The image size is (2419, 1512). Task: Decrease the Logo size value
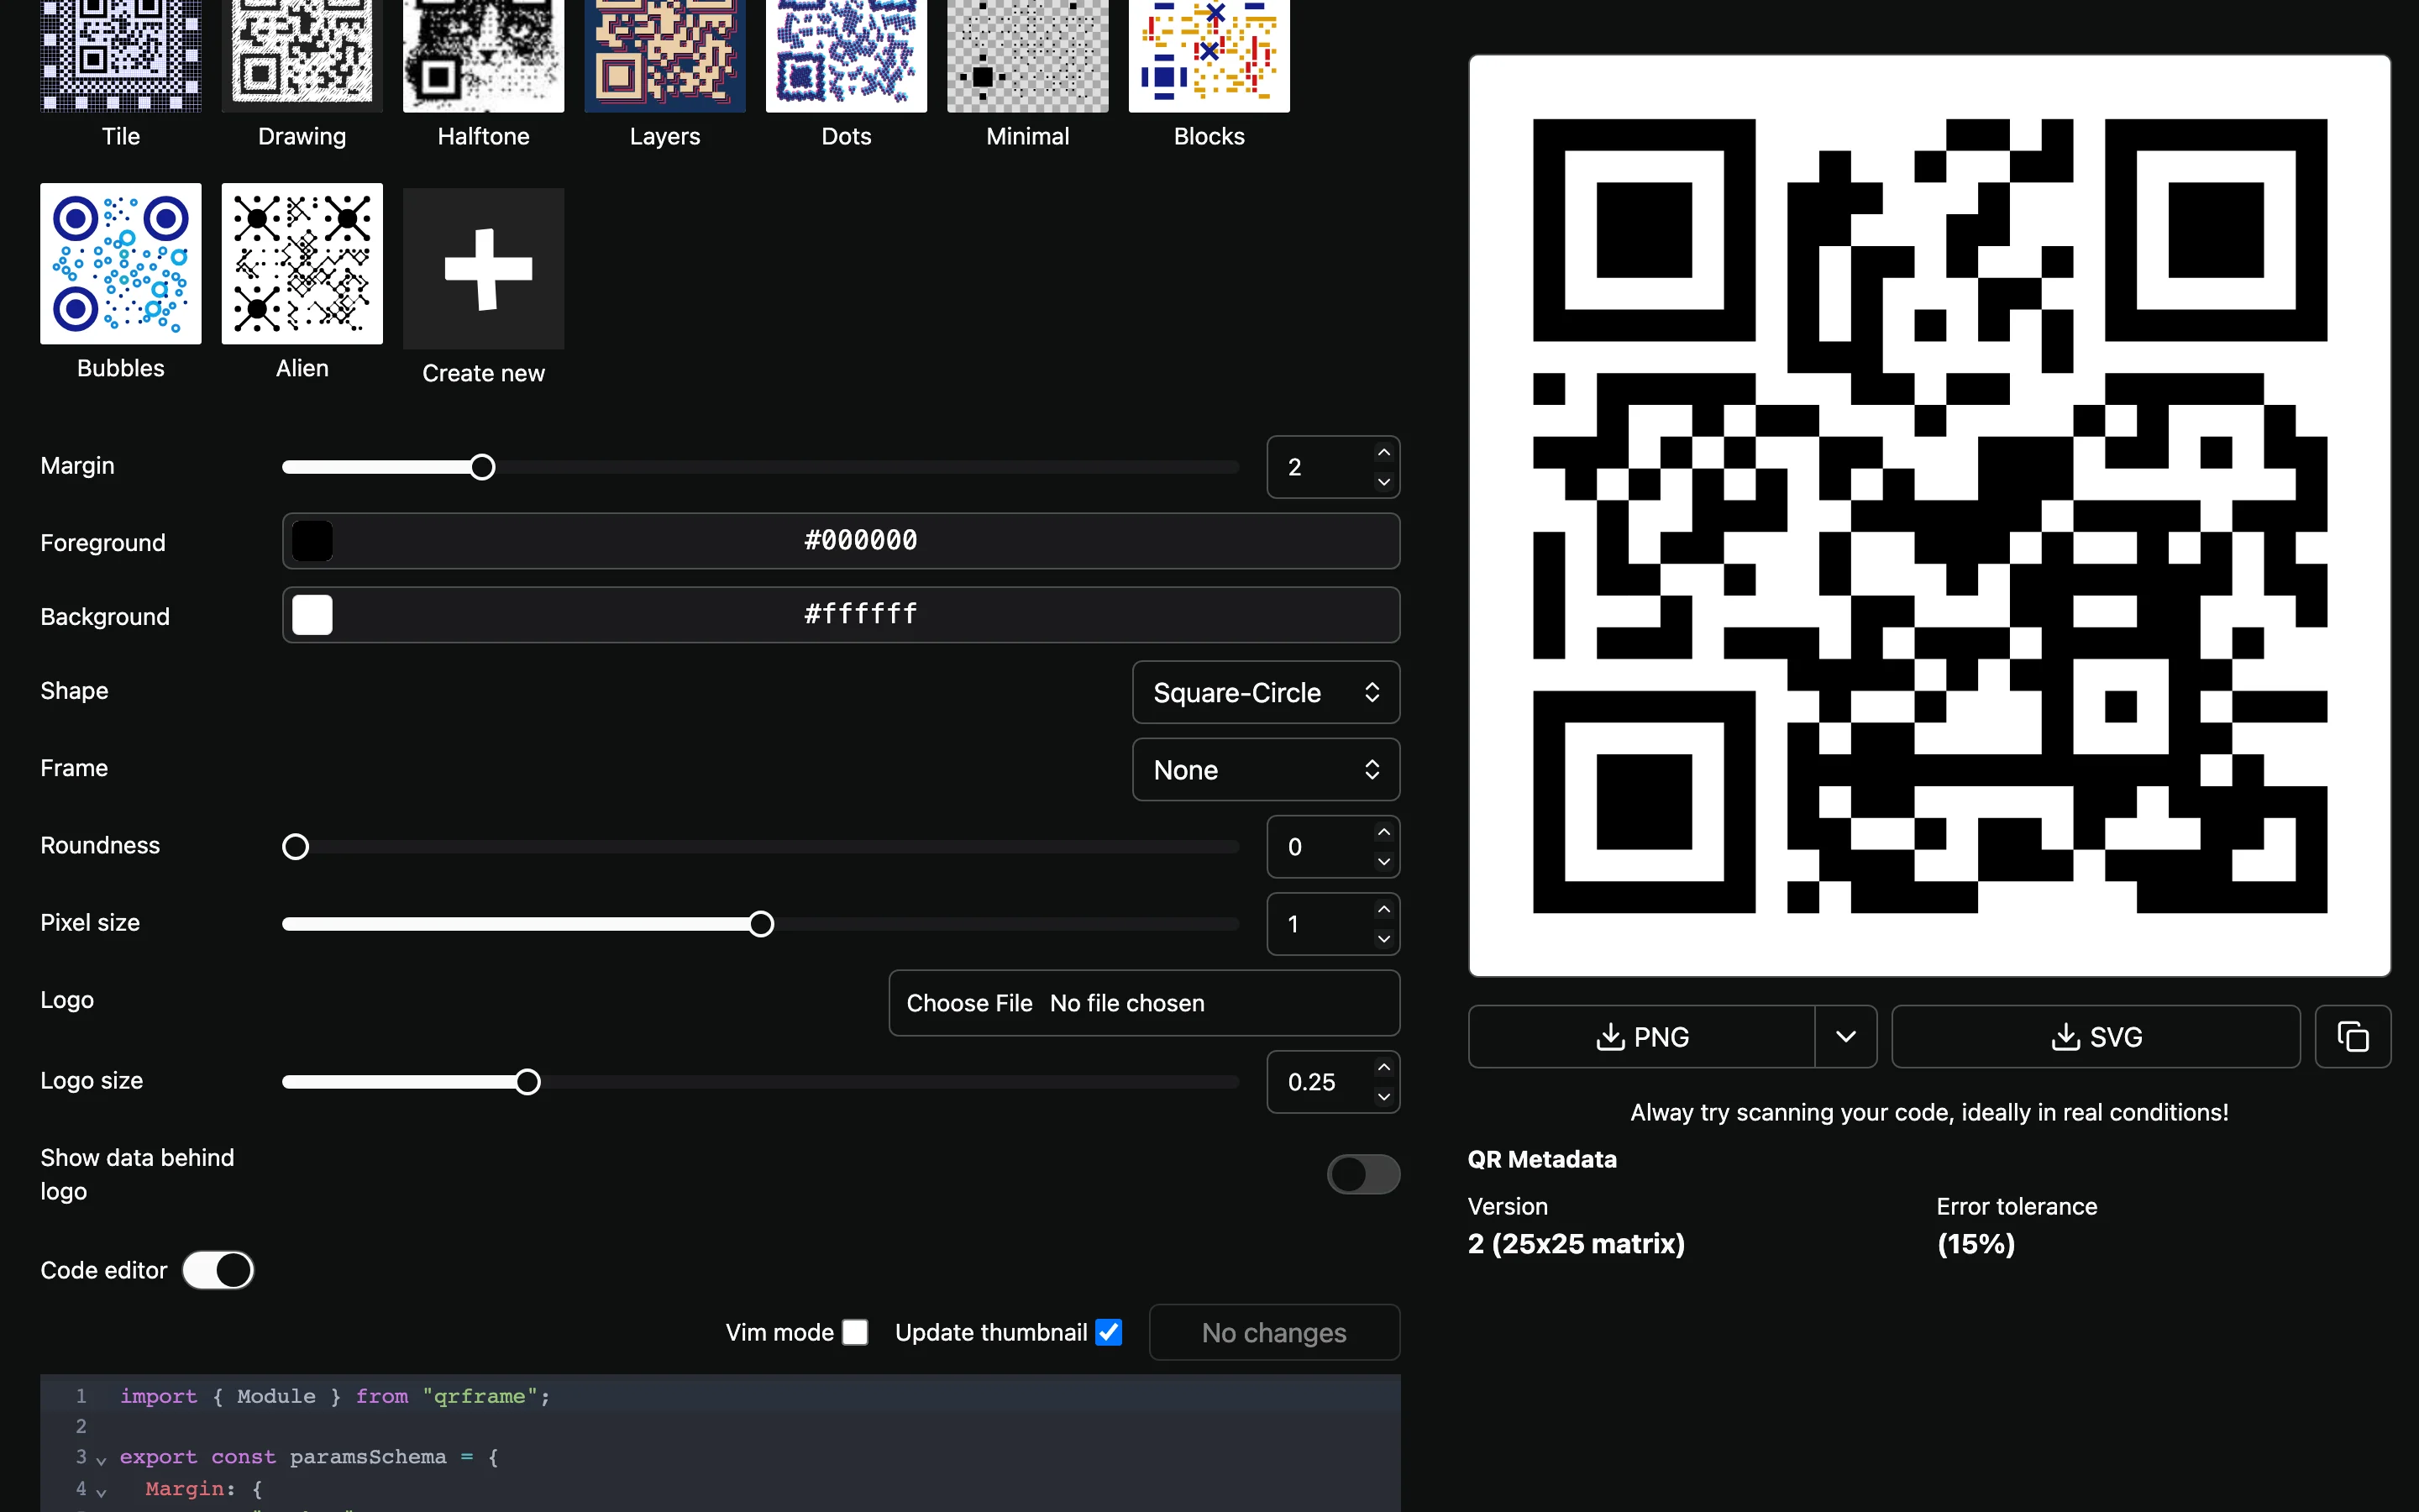pyautogui.click(x=1383, y=1097)
